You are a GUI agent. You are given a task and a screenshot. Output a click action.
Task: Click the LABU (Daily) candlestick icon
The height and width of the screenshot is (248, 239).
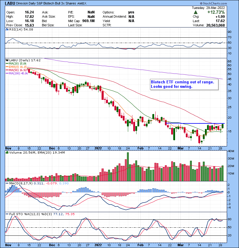tap(7, 60)
